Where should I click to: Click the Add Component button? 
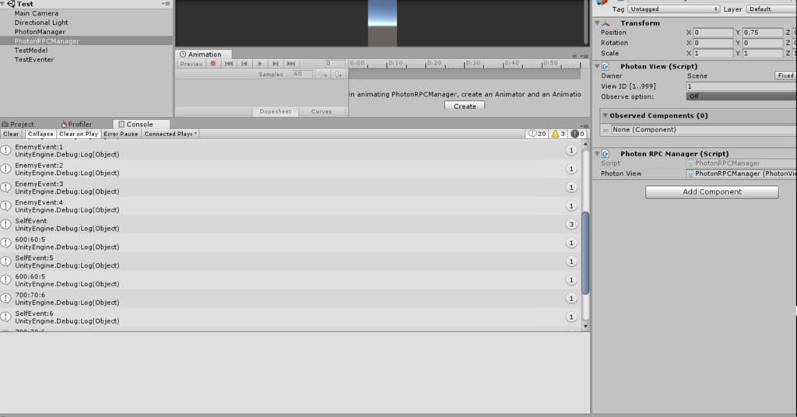(x=711, y=192)
